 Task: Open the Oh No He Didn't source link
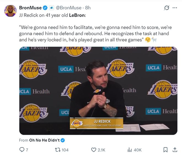[44, 140]
